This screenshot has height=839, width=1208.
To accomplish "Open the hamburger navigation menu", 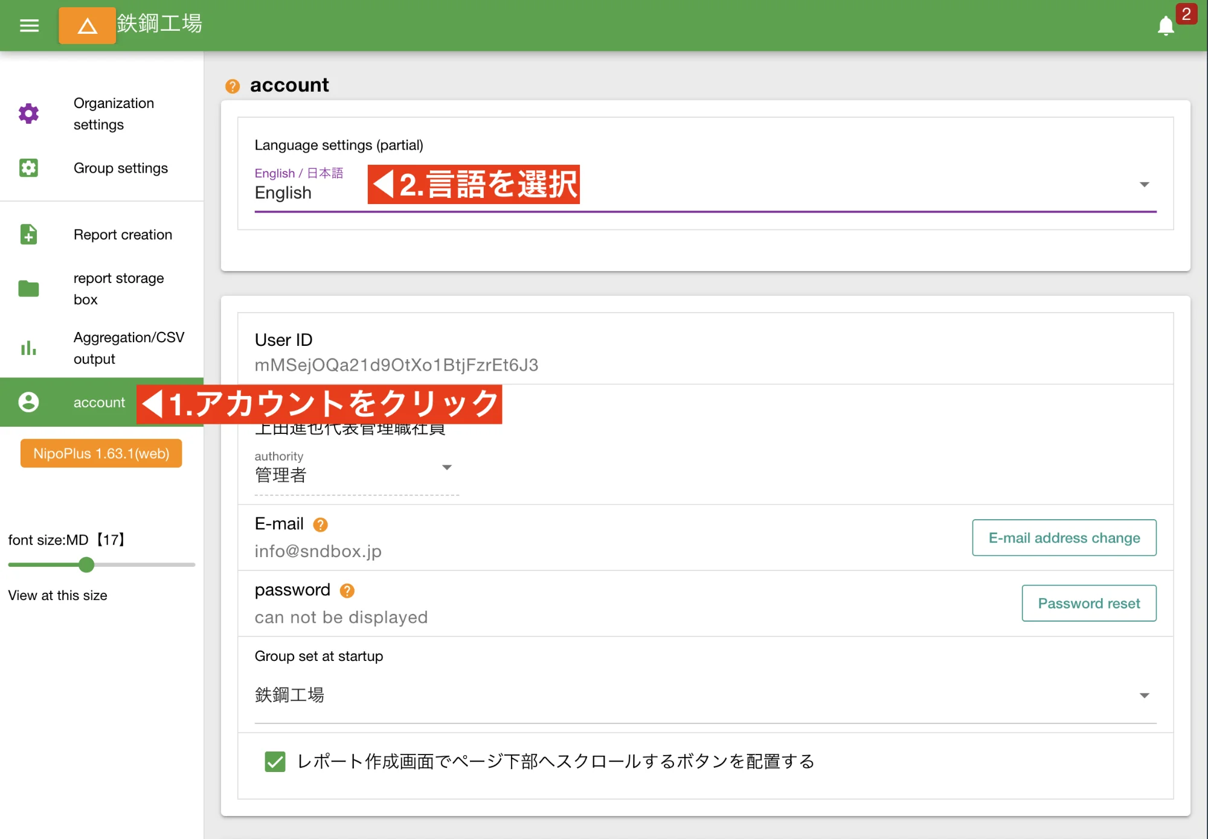I will (29, 25).
